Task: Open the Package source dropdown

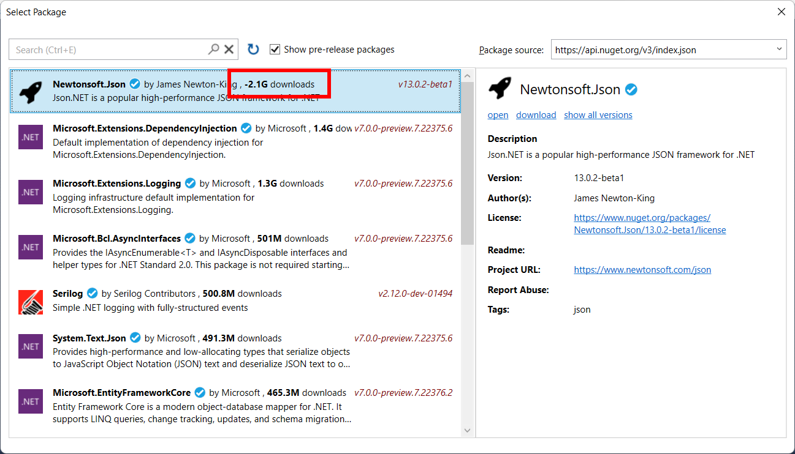Action: [x=669, y=50]
